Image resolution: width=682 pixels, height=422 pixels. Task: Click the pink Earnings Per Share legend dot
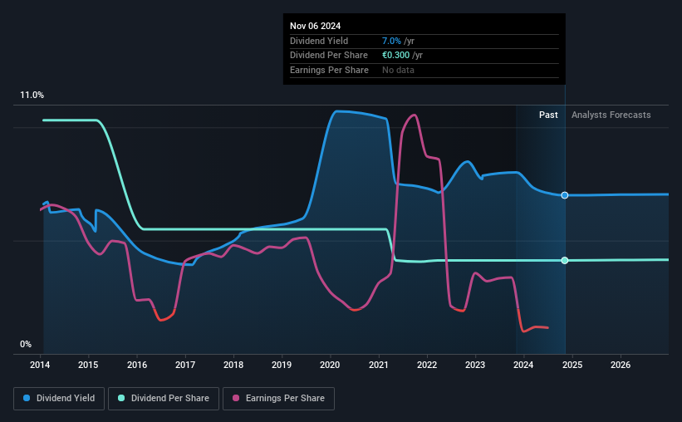pyautogui.click(x=236, y=398)
